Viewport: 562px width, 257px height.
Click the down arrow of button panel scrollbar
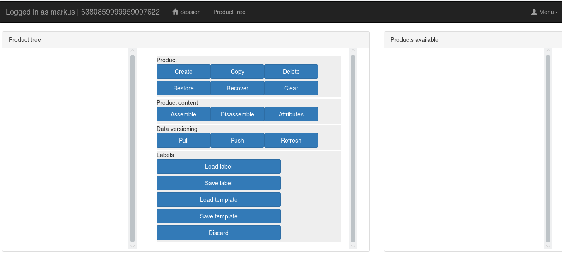353,246
